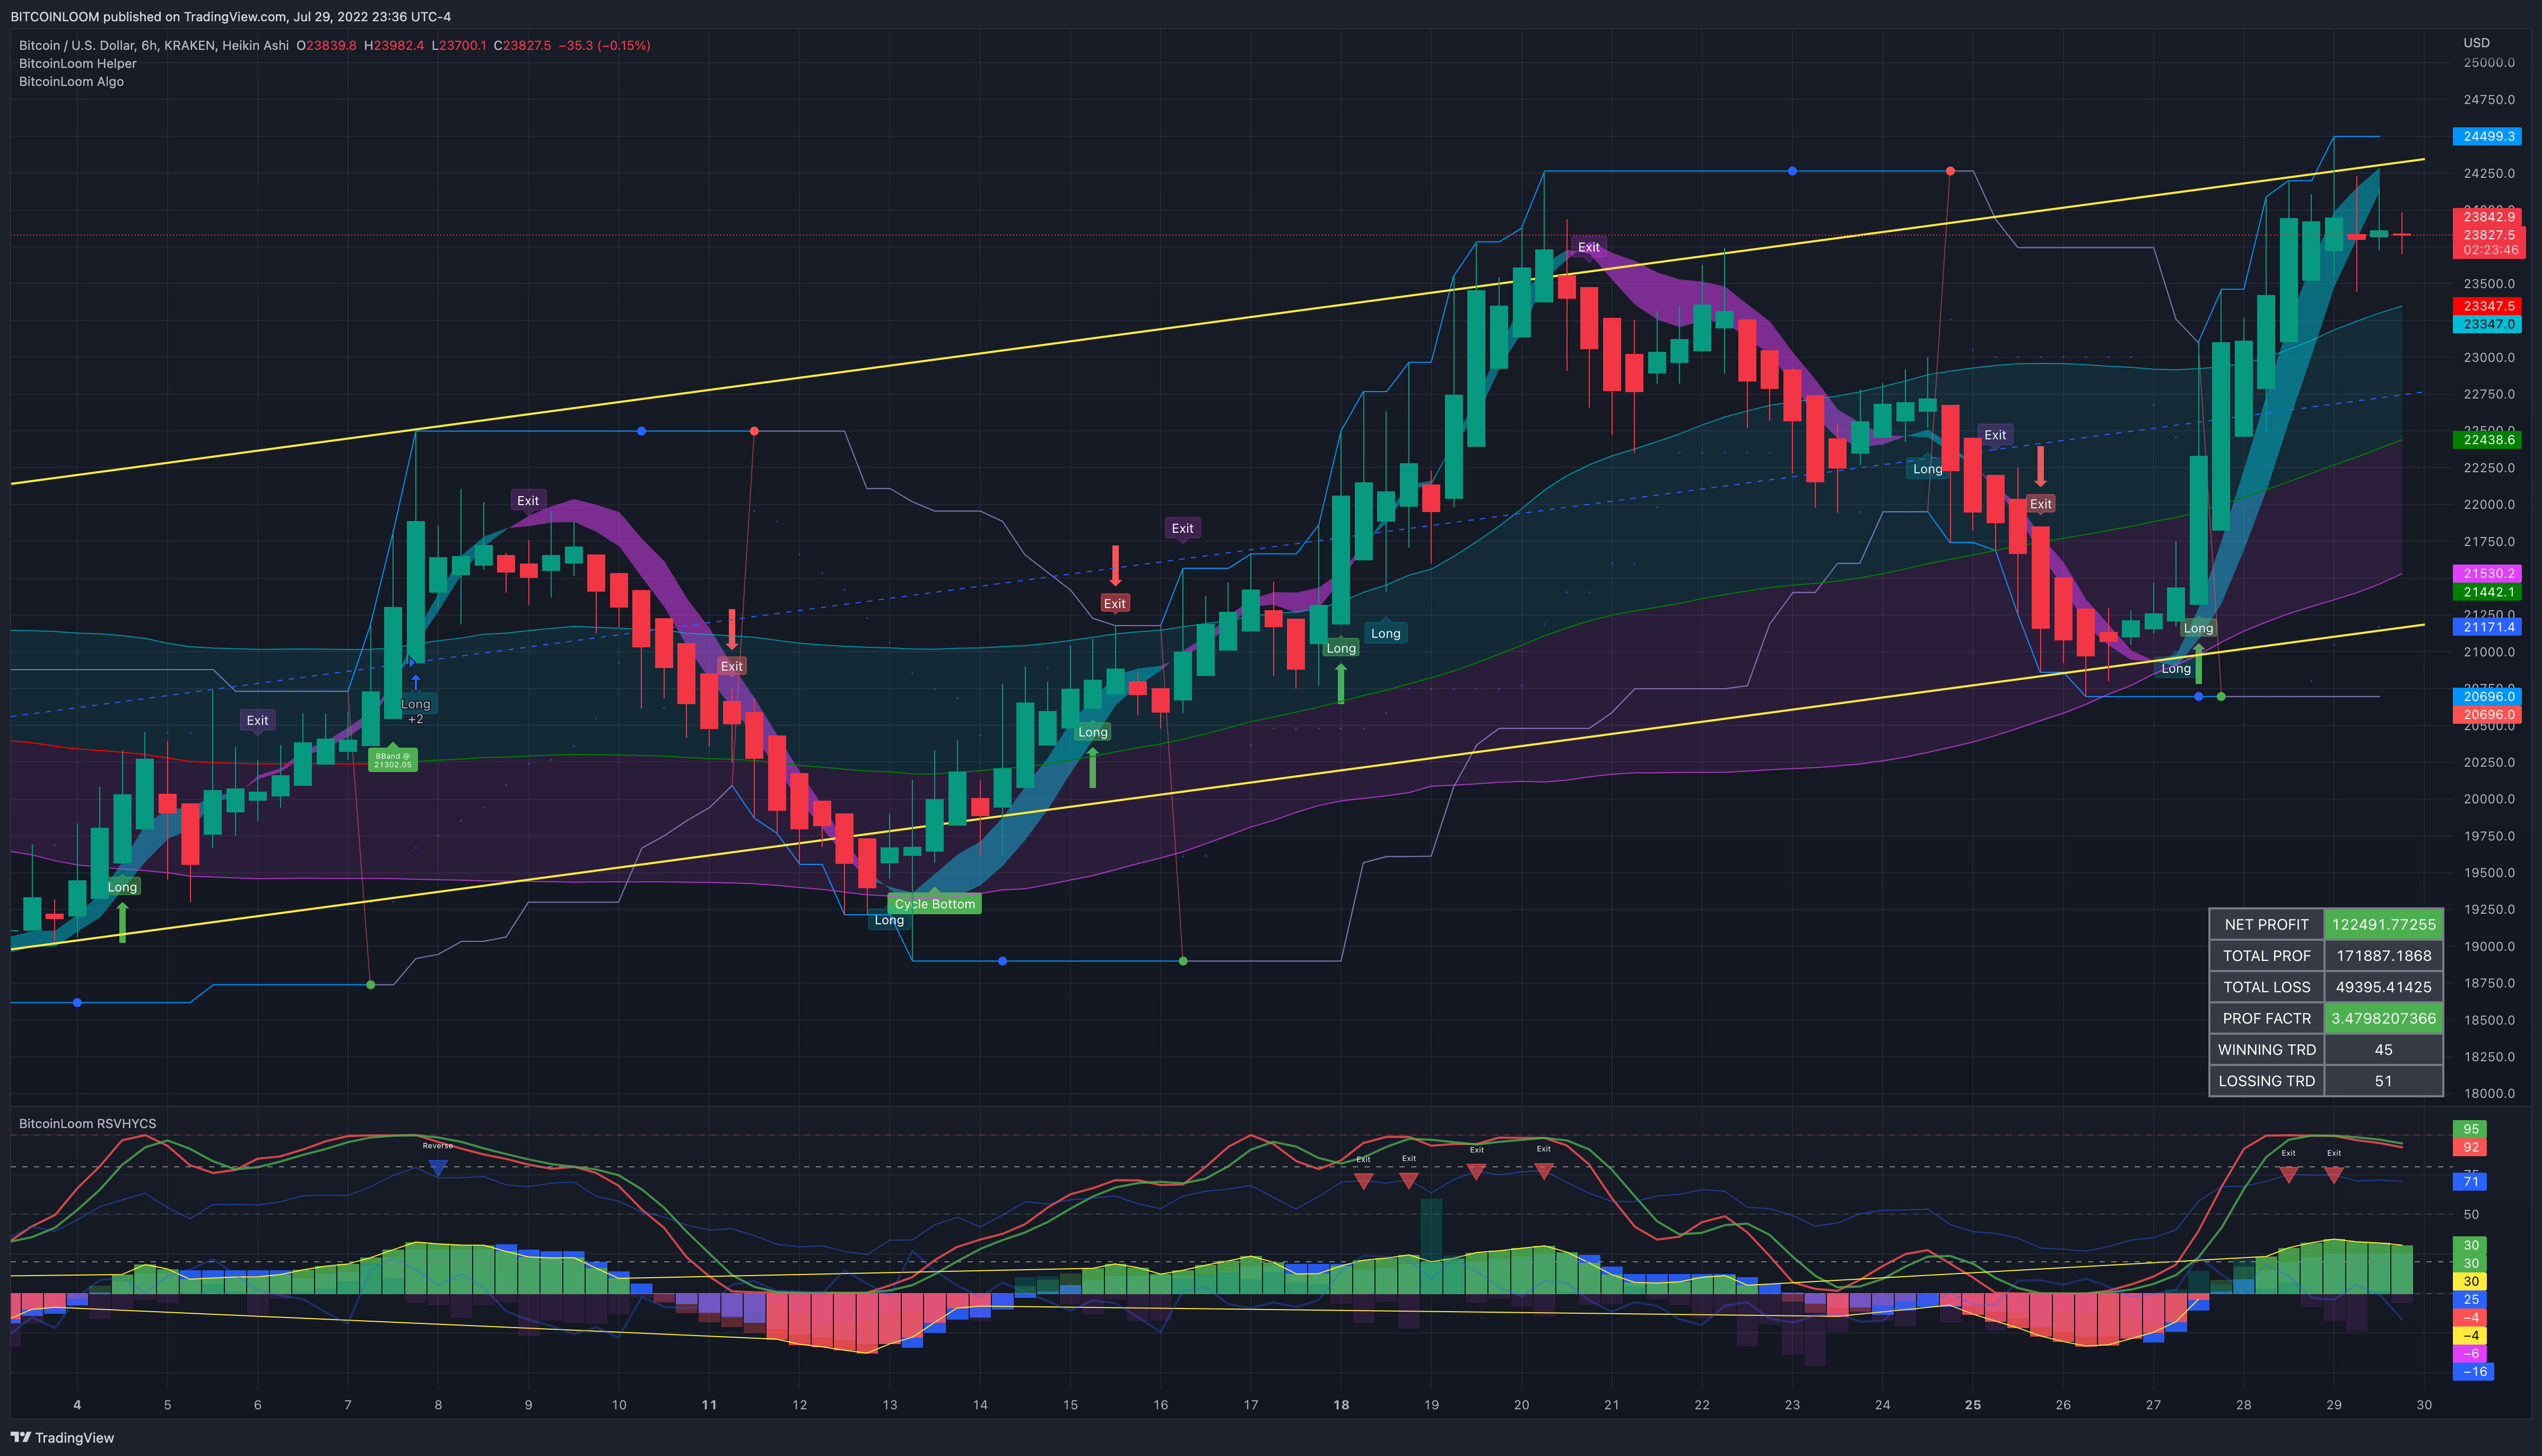
Task: Click the BBand @ 21302.05 green tag
Action: pos(393,760)
